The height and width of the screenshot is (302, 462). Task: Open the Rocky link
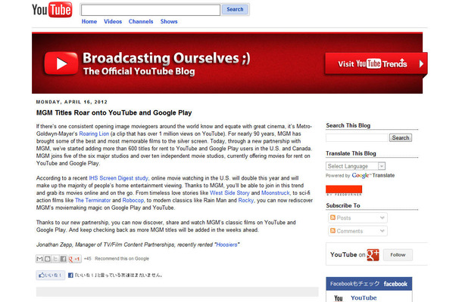(x=245, y=200)
